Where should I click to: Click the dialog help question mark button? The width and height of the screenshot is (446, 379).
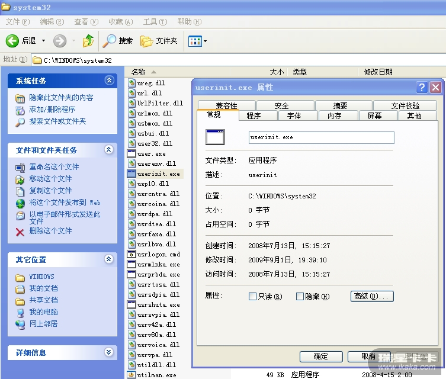pos(422,88)
